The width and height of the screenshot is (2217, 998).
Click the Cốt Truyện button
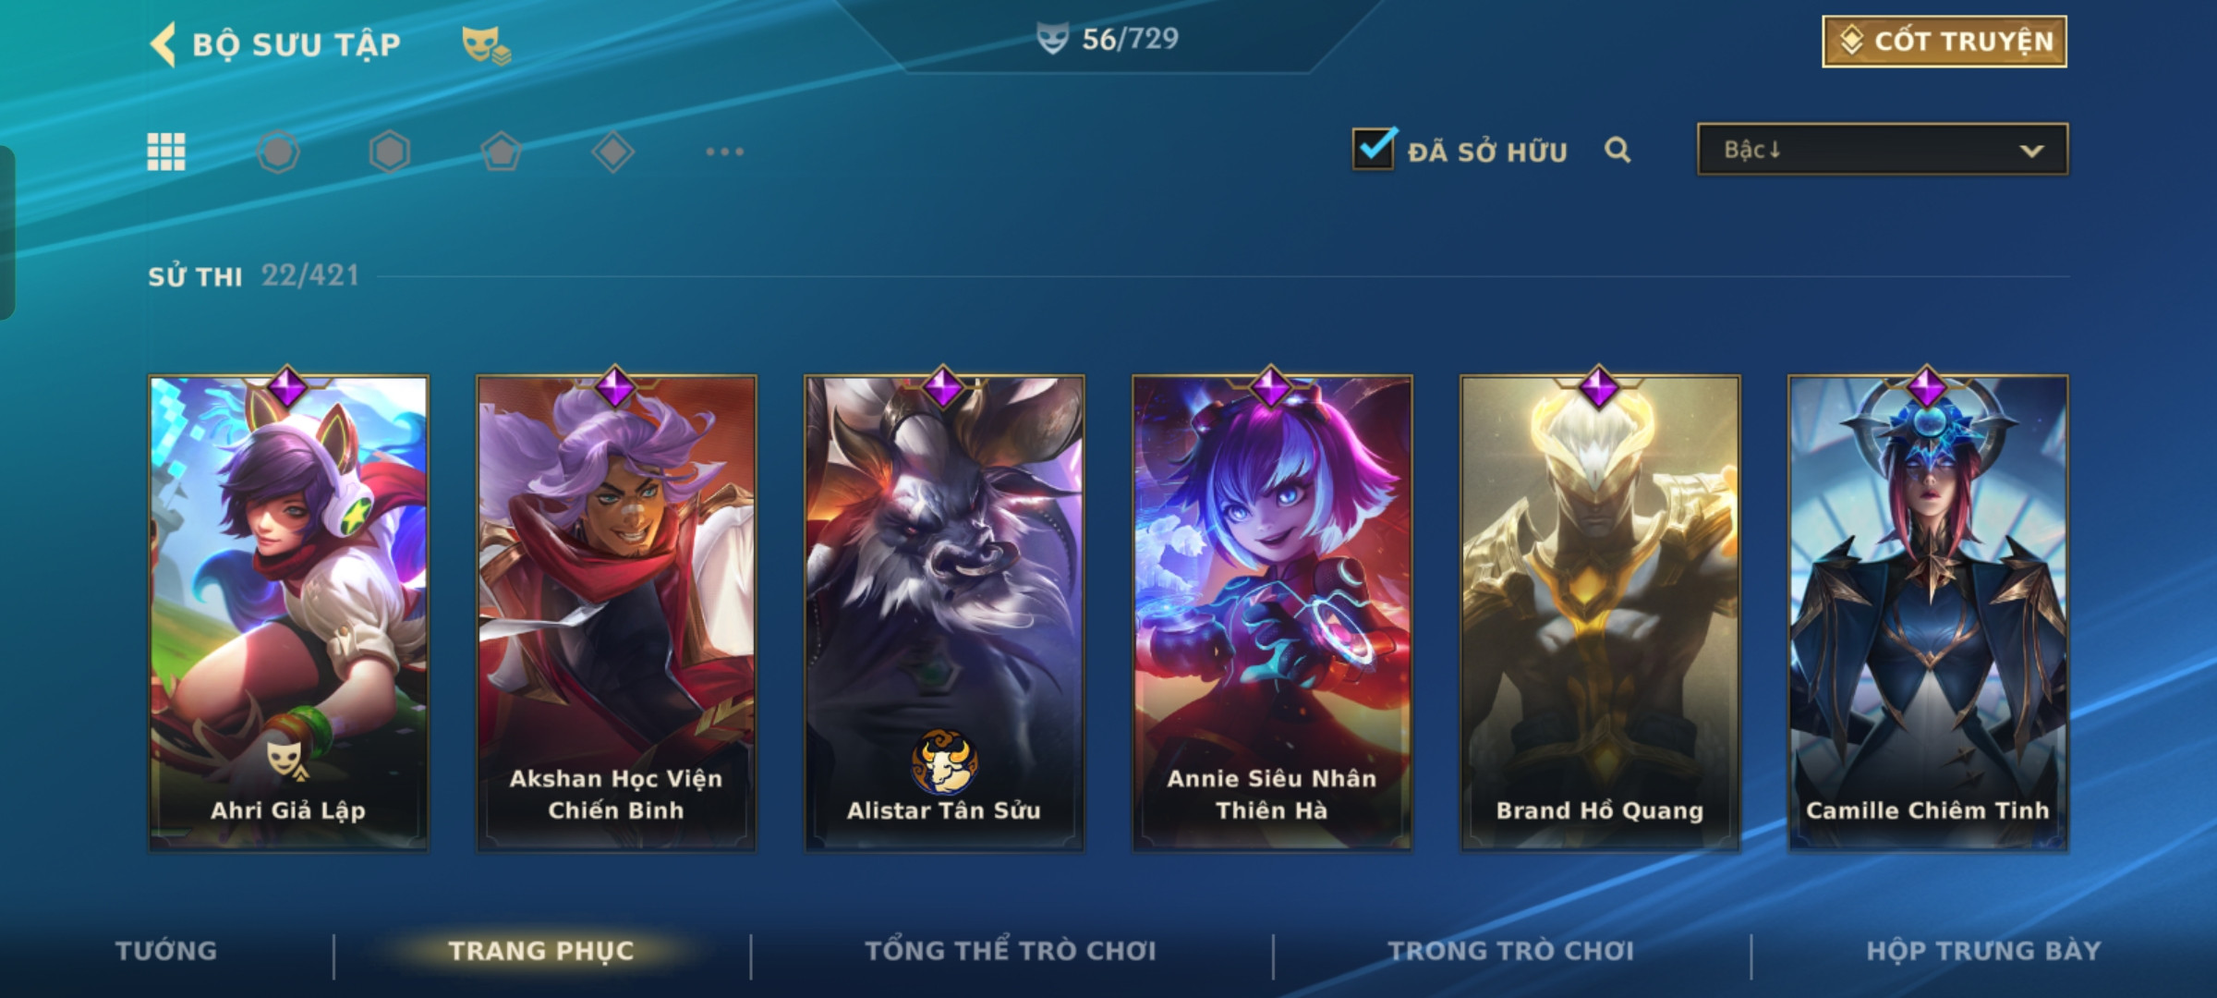click(x=1944, y=42)
